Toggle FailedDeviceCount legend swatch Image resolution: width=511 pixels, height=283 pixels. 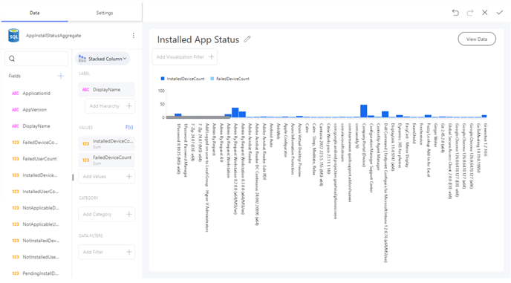tap(212, 79)
